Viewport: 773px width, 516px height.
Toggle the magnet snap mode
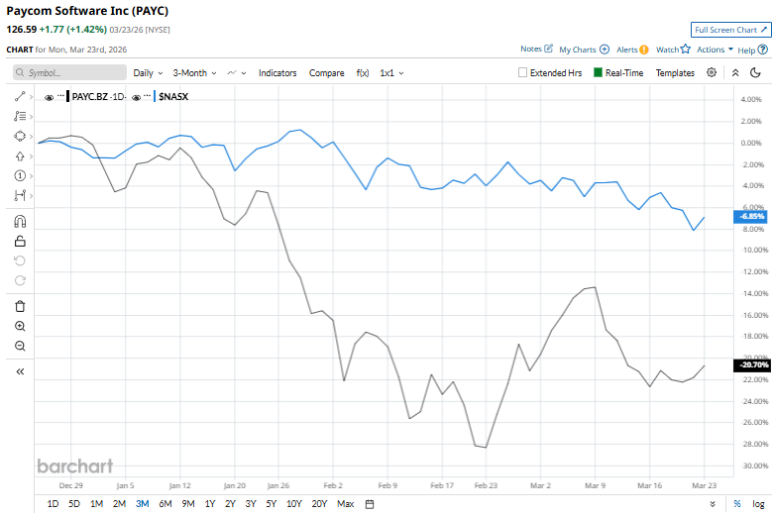coord(20,222)
